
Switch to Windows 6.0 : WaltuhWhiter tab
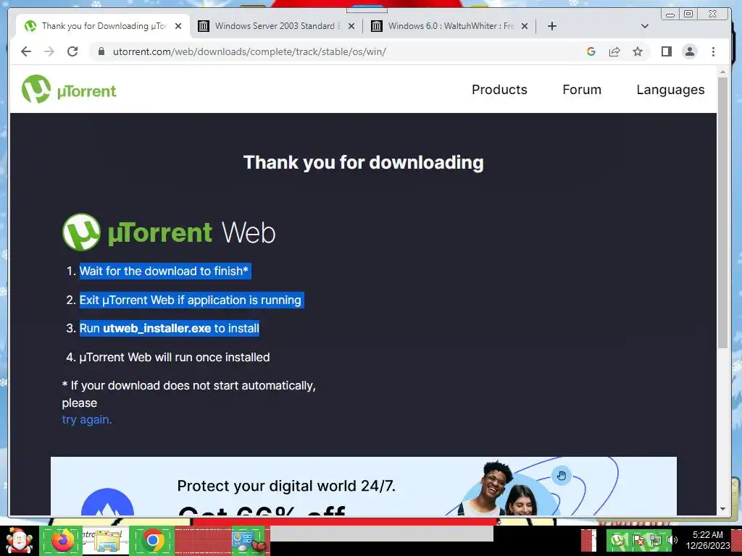click(x=449, y=26)
